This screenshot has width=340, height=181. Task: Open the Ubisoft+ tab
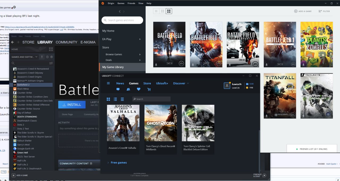162,83
